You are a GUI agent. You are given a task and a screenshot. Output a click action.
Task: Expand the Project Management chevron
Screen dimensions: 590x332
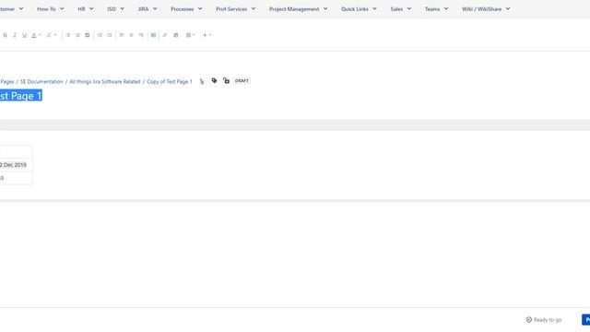pos(325,8)
